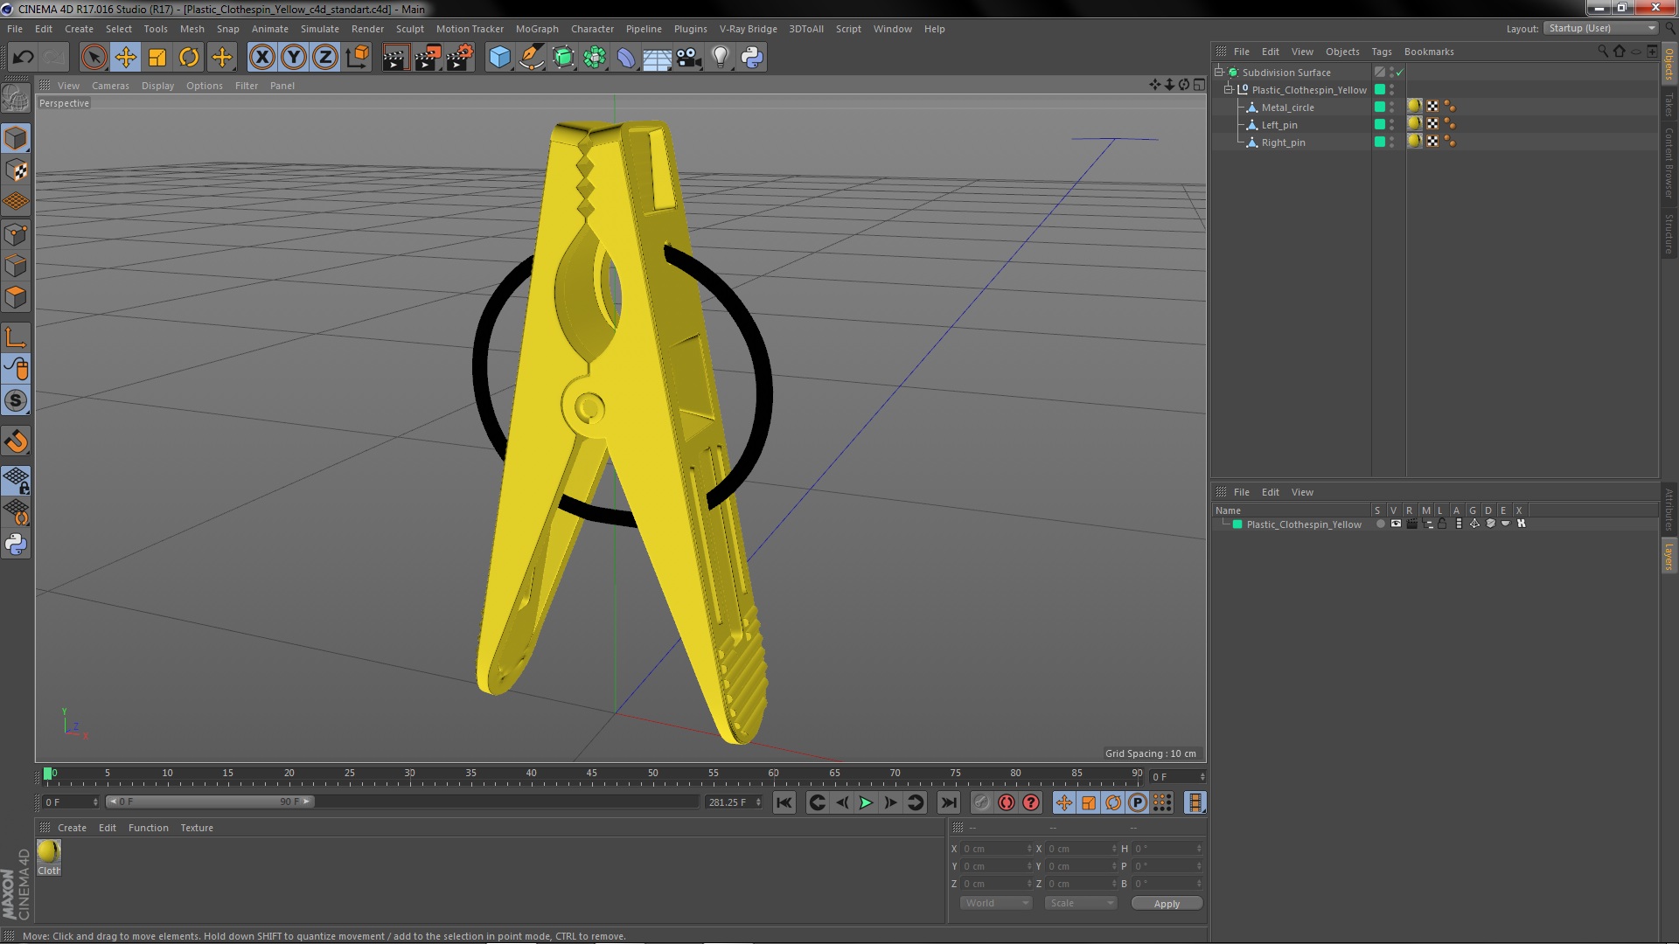Select Left_pin object in Object Manager
1679x944 pixels.
(1279, 125)
